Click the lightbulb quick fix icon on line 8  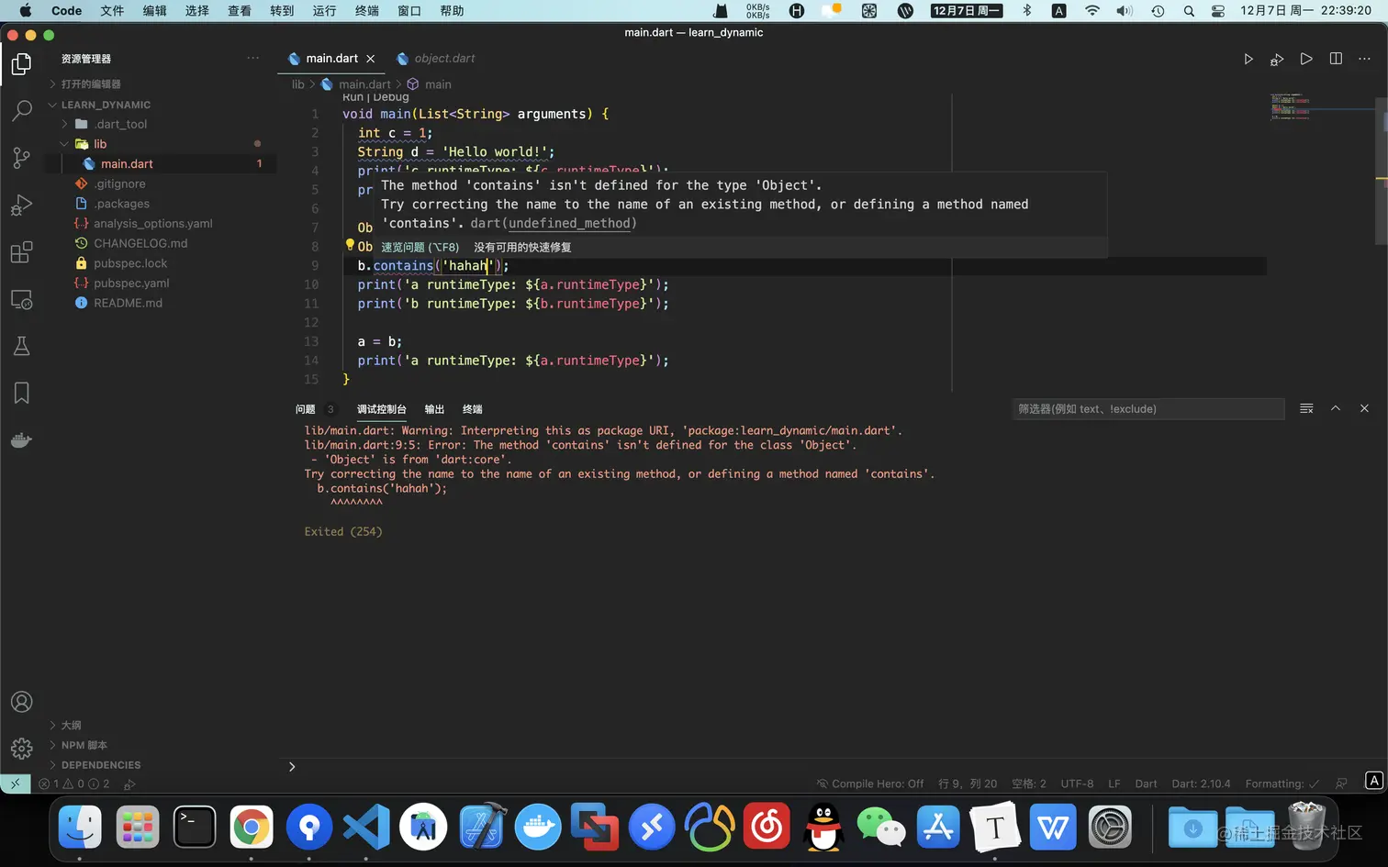(x=350, y=245)
